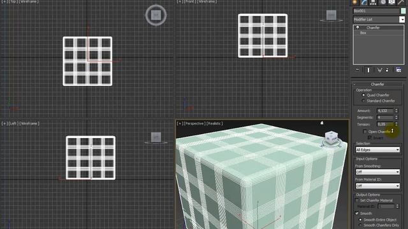Select the Smooth Chamfers Only radio button

tap(360, 225)
